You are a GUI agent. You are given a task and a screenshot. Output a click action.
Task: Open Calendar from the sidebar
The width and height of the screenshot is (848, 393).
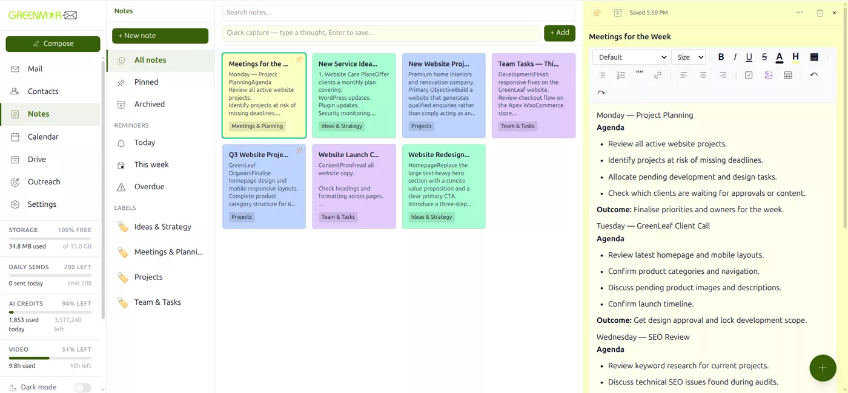coord(50,137)
